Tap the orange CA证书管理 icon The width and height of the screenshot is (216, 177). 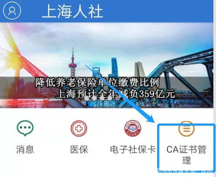(x=186, y=129)
